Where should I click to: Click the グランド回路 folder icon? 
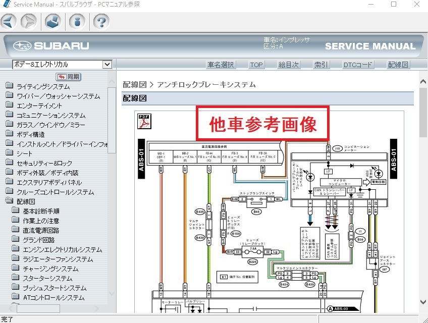click(16, 239)
